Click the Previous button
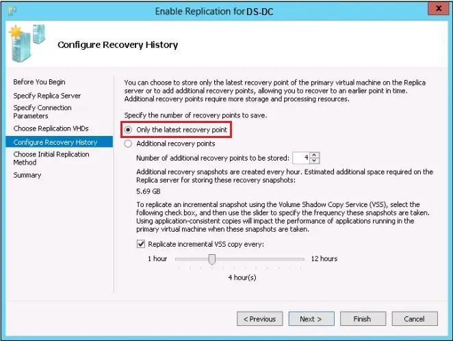Image resolution: width=453 pixels, height=341 pixels. (x=259, y=319)
